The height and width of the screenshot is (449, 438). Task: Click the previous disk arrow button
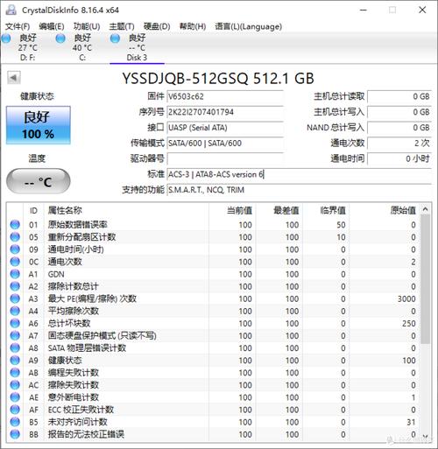(x=14, y=78)
